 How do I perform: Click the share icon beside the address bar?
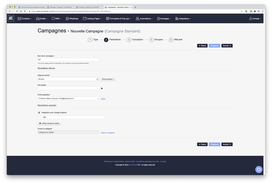(241, 11)
